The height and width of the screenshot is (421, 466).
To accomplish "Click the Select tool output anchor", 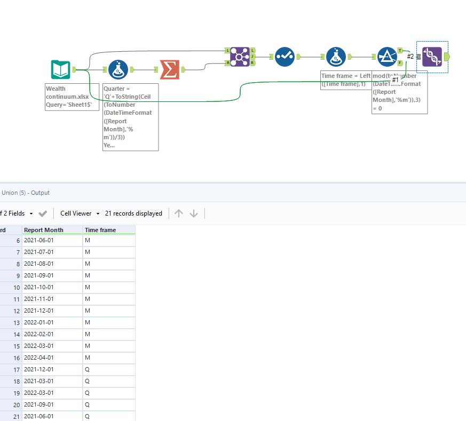I will click(x=298, y=57).
